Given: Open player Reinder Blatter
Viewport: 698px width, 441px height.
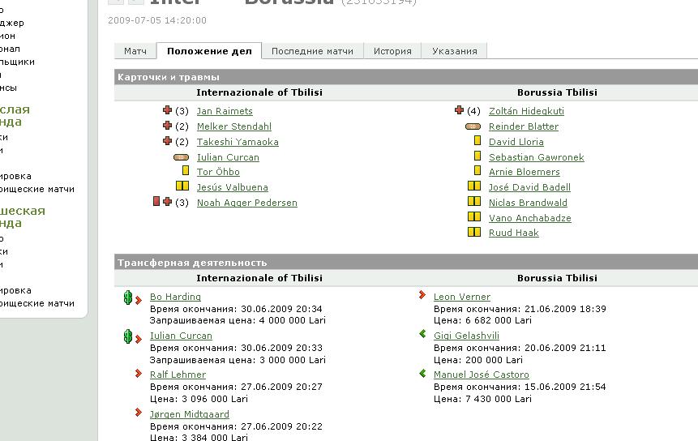Looking at the screenshot, I should tap(524, 126).
